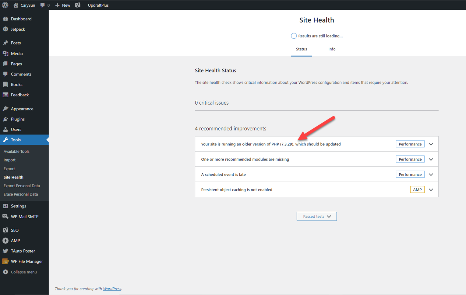Click the Books icon in sidebar
The width and height of the screenshot is (466, 295).
click(5, 85)
